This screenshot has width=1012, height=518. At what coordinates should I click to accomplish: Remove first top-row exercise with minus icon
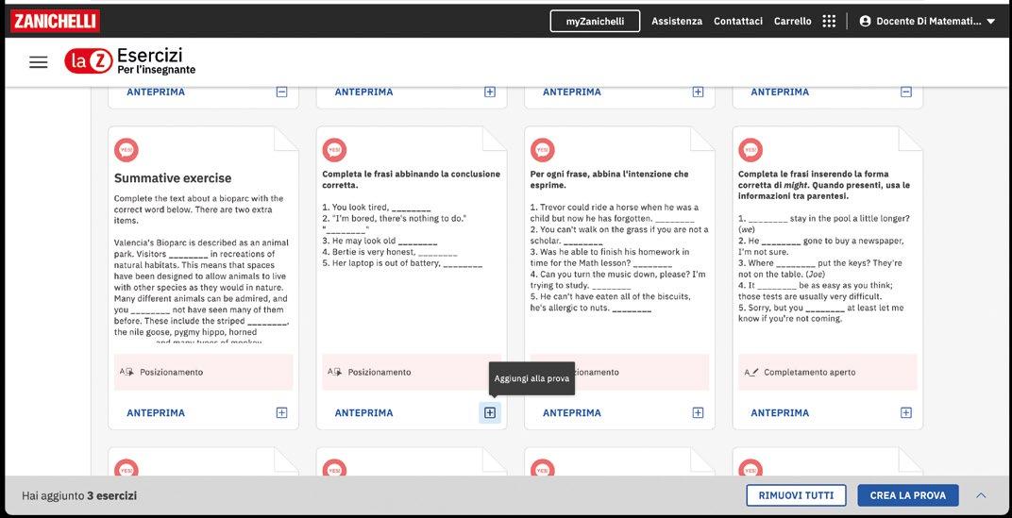click(281, 92)
